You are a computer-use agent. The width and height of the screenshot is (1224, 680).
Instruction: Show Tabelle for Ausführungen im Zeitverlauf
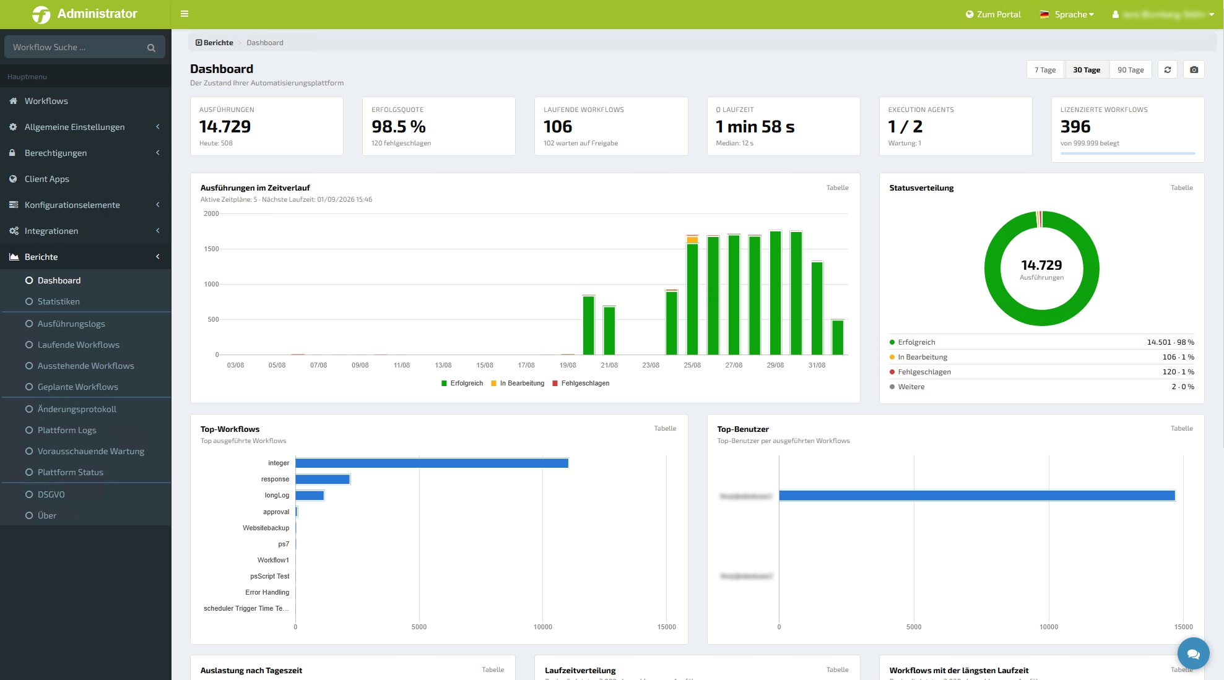(837, 187)
